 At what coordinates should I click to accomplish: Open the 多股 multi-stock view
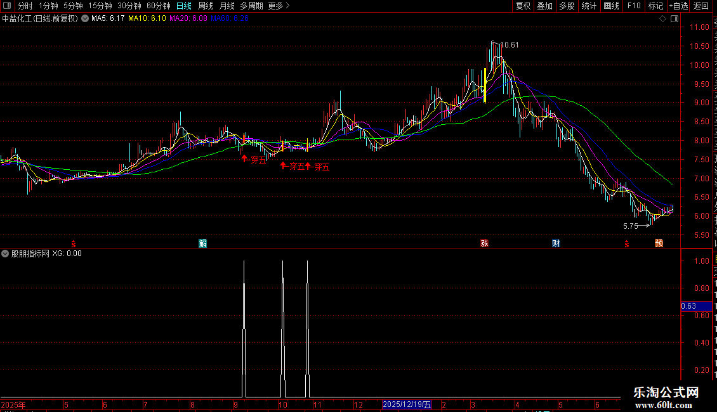point(567,6)
